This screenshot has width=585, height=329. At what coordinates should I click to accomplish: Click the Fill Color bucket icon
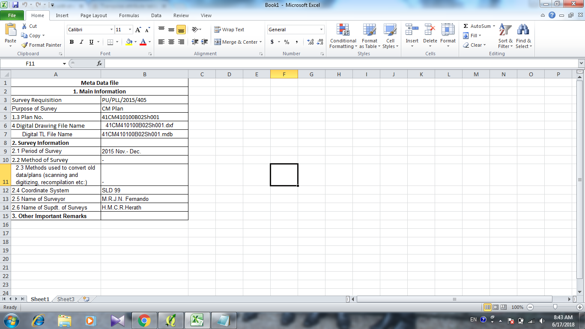coord(129,42)
